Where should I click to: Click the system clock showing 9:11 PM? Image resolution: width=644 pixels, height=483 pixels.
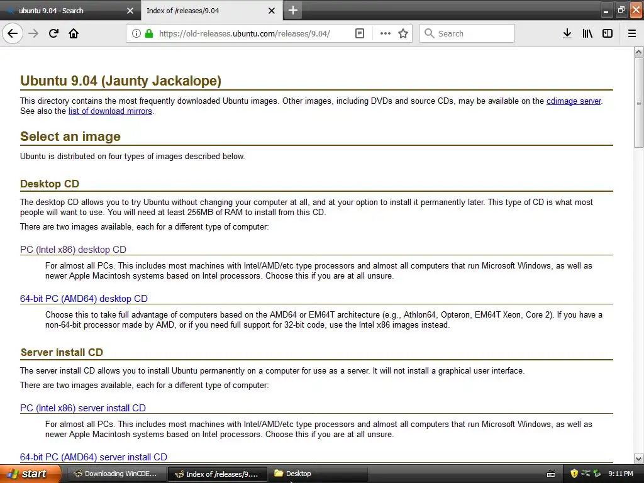tap(620, 474)
